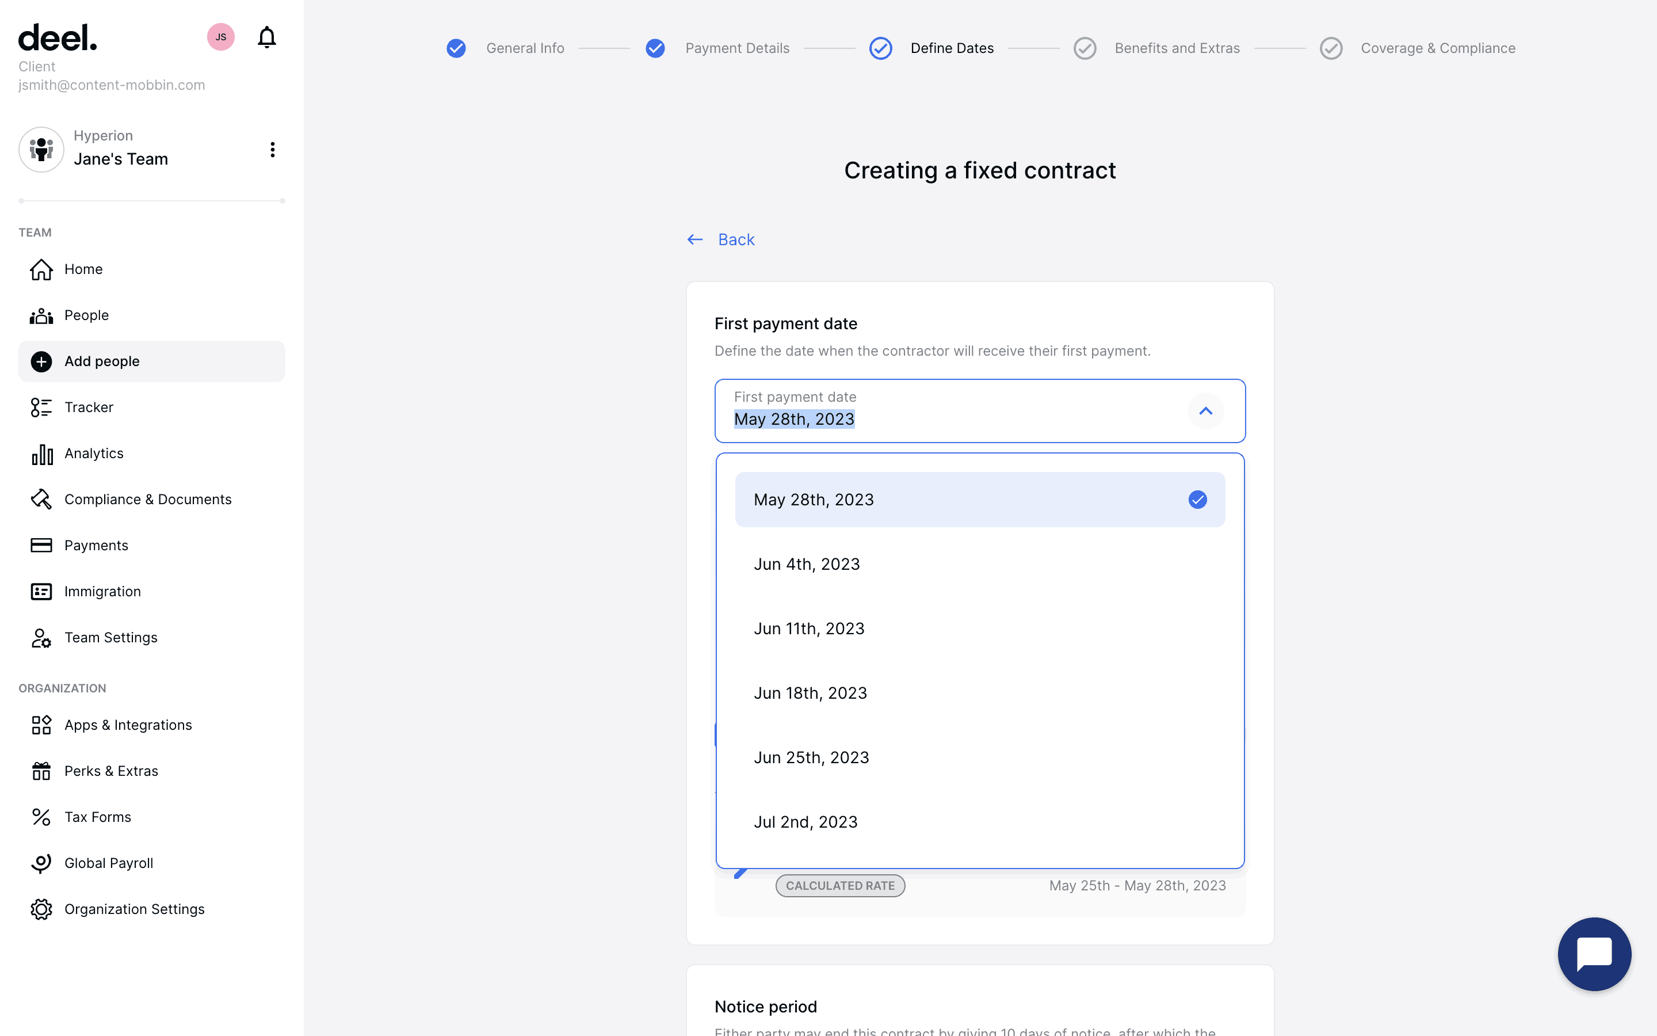Select May 28th, 2023 option

(980, 500)
